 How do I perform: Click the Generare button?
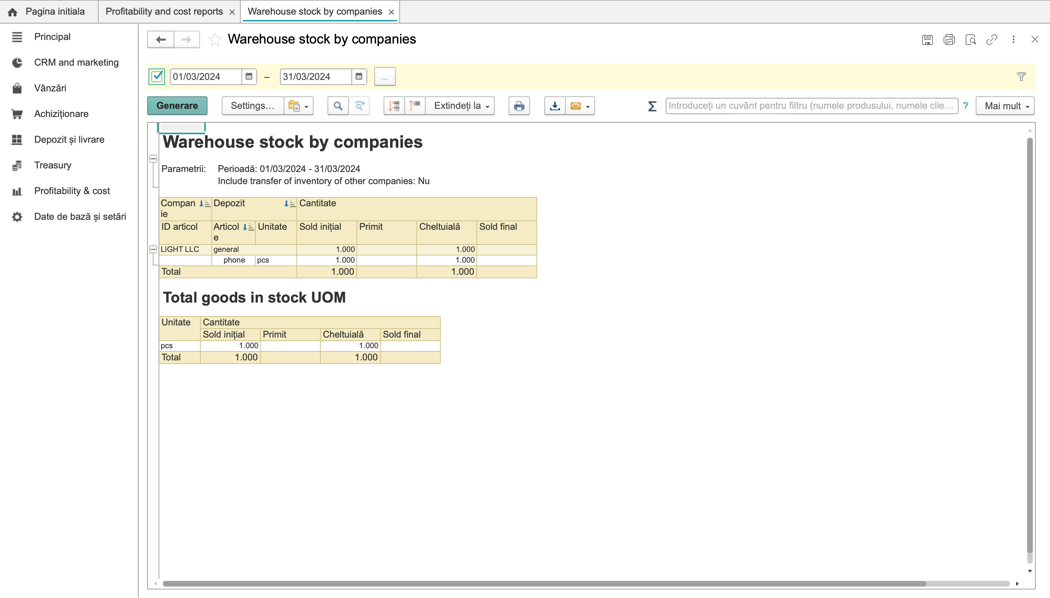(x=177, y=106)
